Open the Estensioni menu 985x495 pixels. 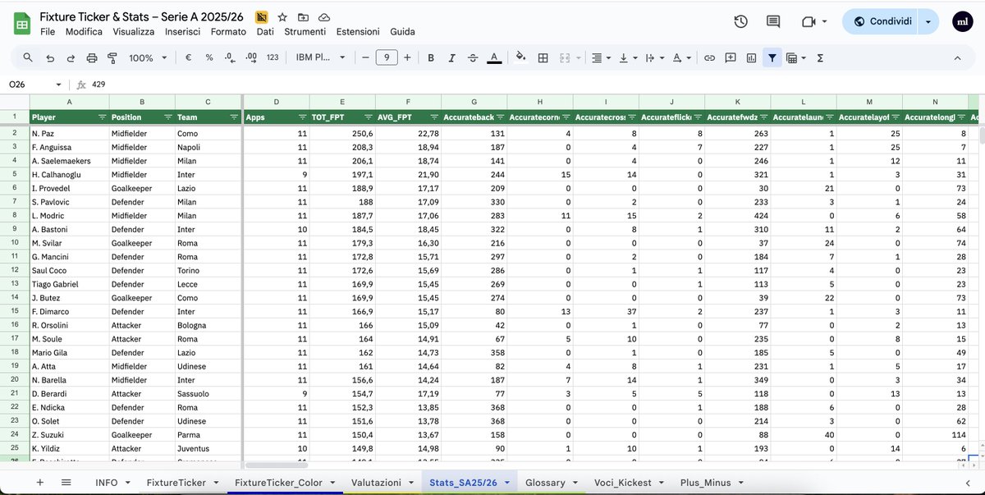coord(357,32)
